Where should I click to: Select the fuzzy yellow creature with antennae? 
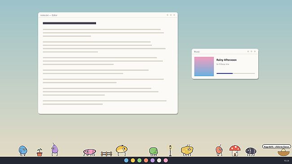click(187, 150)
